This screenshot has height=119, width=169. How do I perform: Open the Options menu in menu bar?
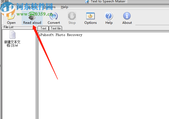tap(49, 7)
